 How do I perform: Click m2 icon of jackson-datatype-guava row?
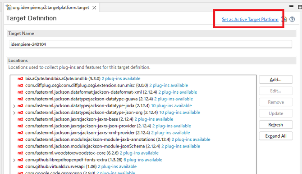20,99
